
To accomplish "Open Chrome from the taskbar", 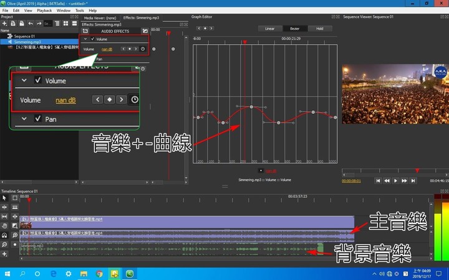I will 99,274.
